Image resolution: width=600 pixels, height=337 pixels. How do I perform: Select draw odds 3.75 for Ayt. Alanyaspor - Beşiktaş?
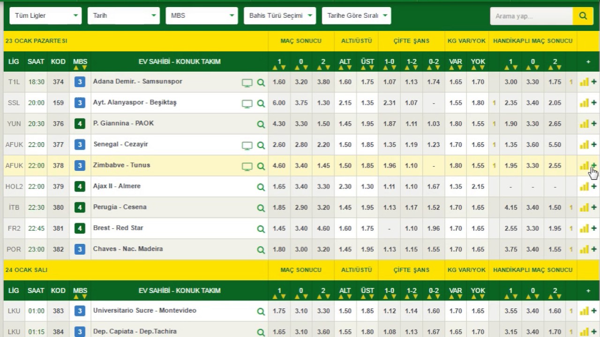[x=301, y=103]
